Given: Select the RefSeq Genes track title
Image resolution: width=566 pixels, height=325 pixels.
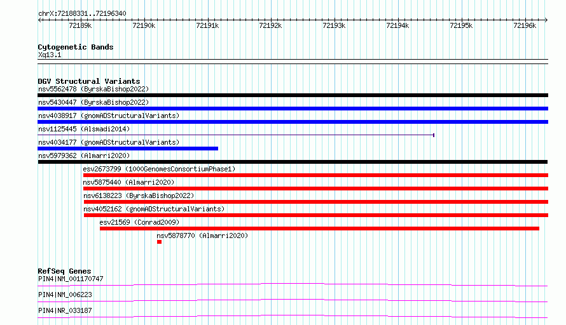Looking at the screenshot, I should [x=64, y=271].
